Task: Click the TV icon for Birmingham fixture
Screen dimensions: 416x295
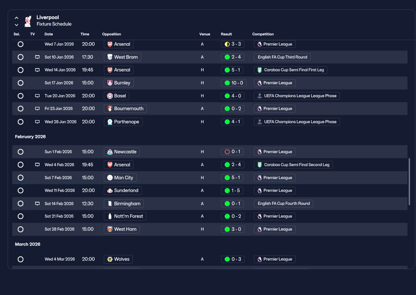Action: 37,203
